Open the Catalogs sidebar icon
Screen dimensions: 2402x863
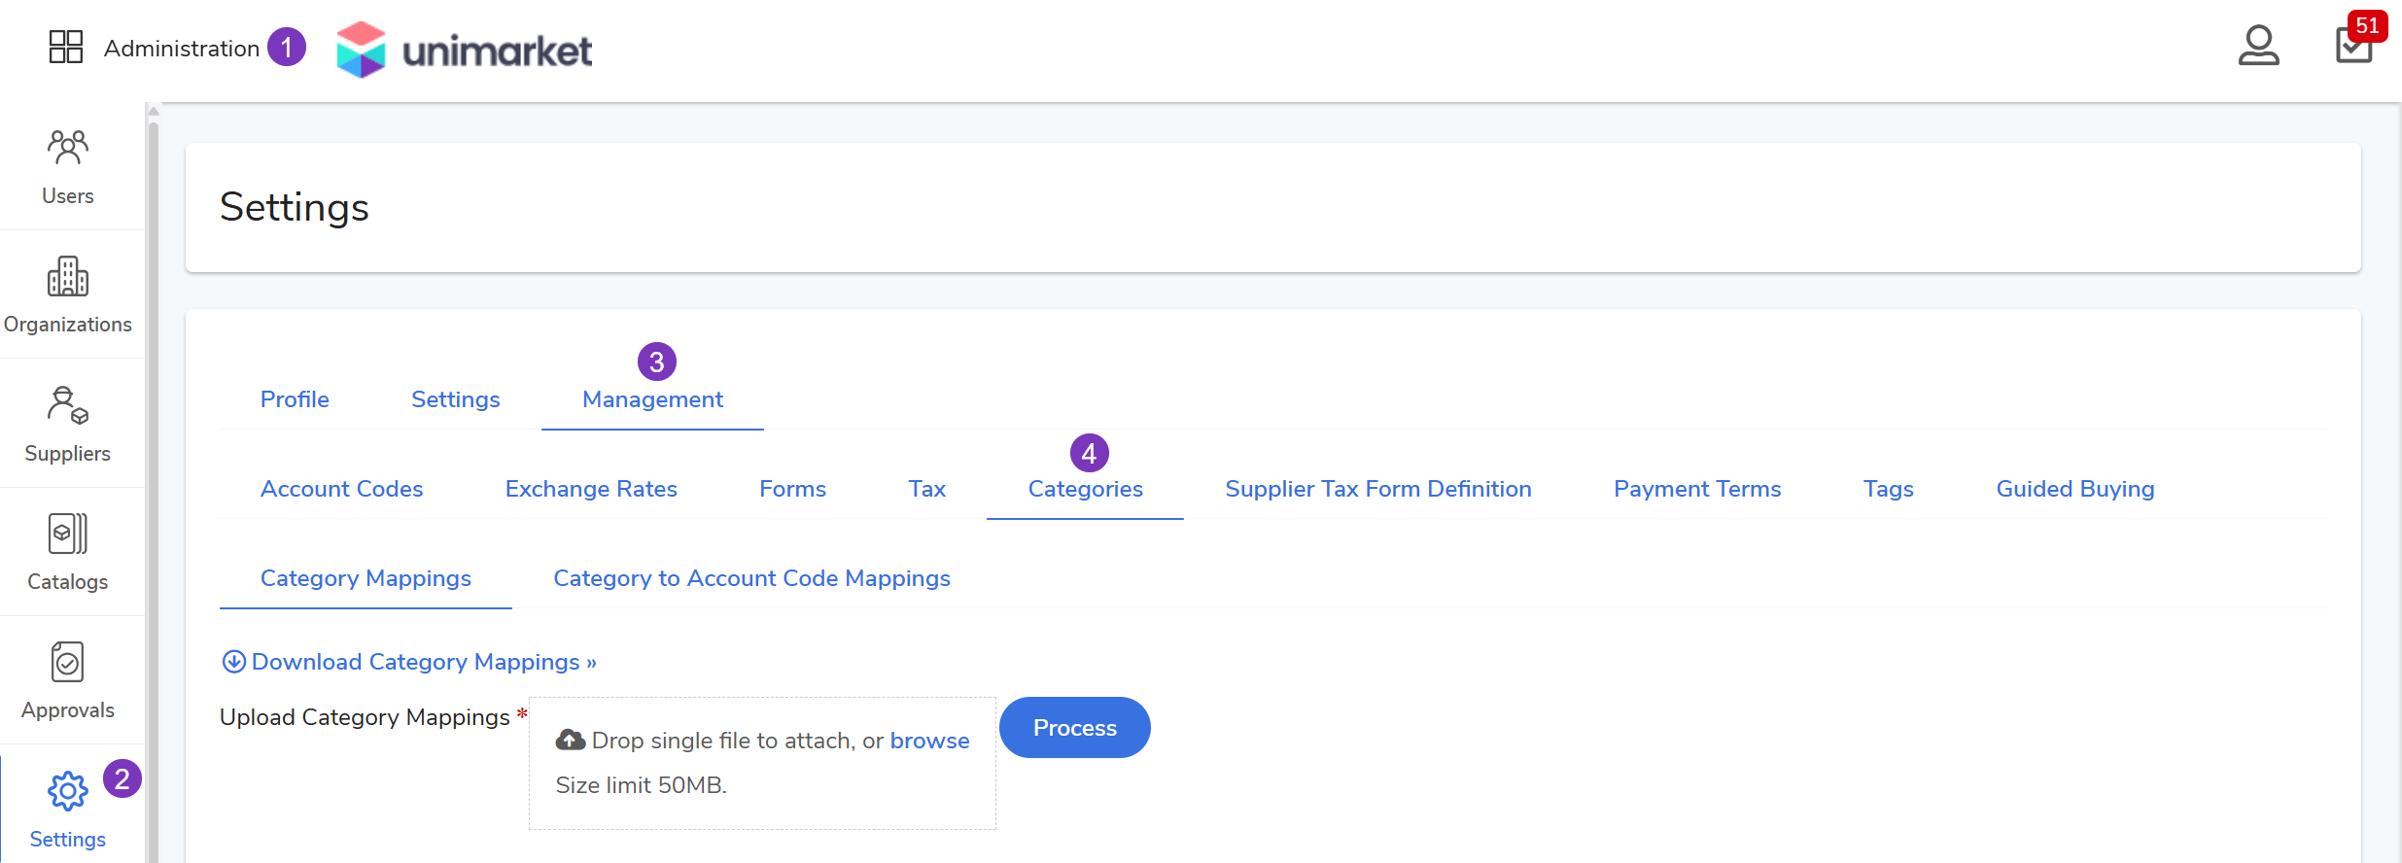click(x=67, y=535)
